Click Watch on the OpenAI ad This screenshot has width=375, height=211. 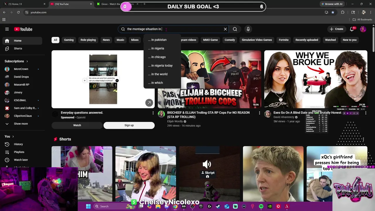pyautogui.click(x=77, y=125)
